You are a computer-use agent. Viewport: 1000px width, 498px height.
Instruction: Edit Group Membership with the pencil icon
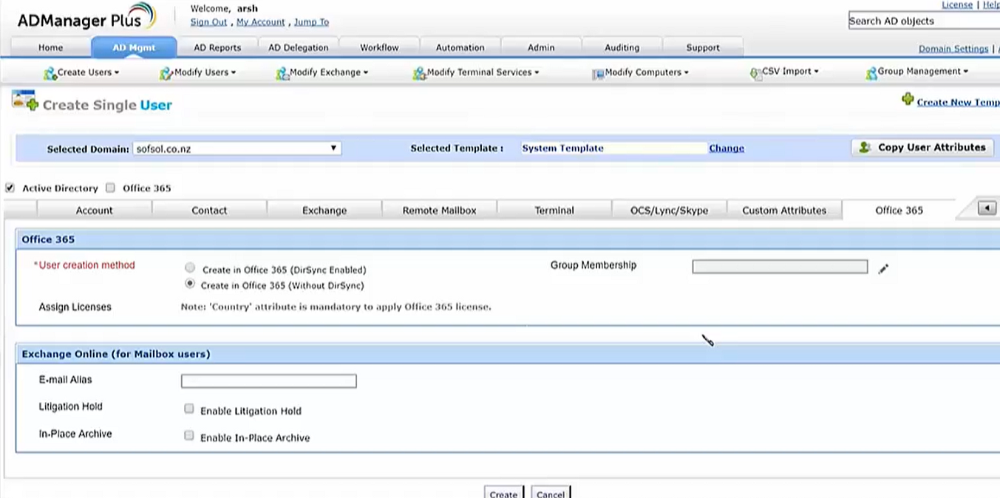(x=883, y=270)
